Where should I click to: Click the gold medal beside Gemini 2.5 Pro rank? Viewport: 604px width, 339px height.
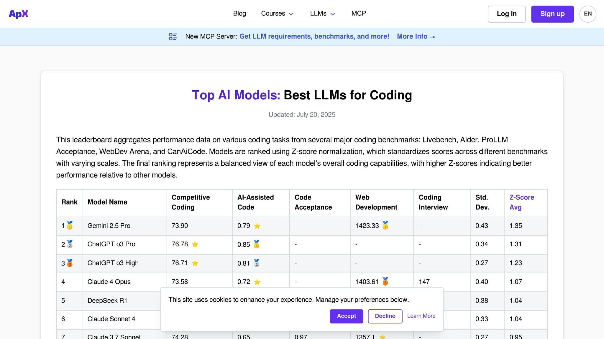70,226
